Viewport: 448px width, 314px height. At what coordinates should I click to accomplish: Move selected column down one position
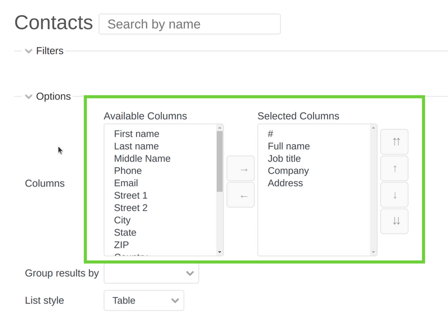(394, 195)
